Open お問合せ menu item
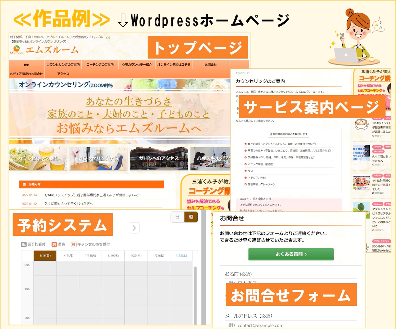This screenshot has width=396, height=329. (211, 65)
